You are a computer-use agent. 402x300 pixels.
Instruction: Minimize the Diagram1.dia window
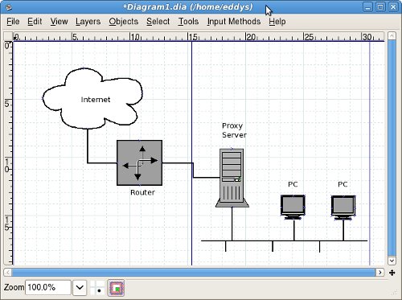click(x=367, y=7)
